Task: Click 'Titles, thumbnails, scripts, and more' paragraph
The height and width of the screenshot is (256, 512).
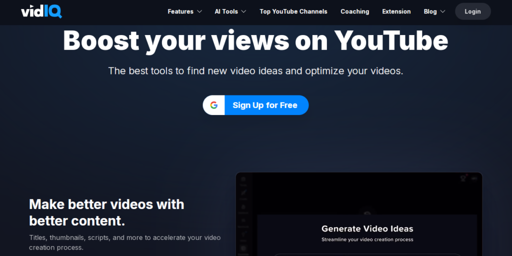Action: [x=124, y=242]
